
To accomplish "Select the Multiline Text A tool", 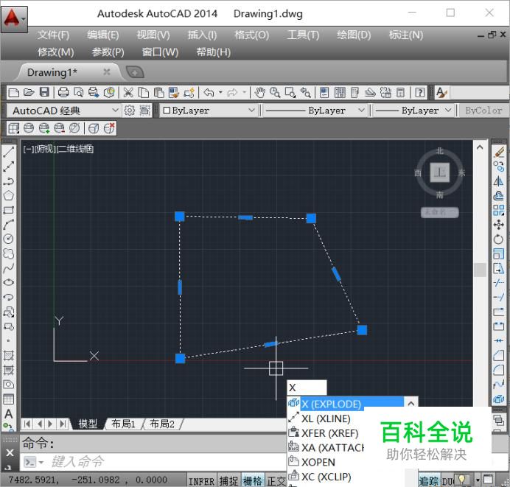I will (x=8, y=414).
